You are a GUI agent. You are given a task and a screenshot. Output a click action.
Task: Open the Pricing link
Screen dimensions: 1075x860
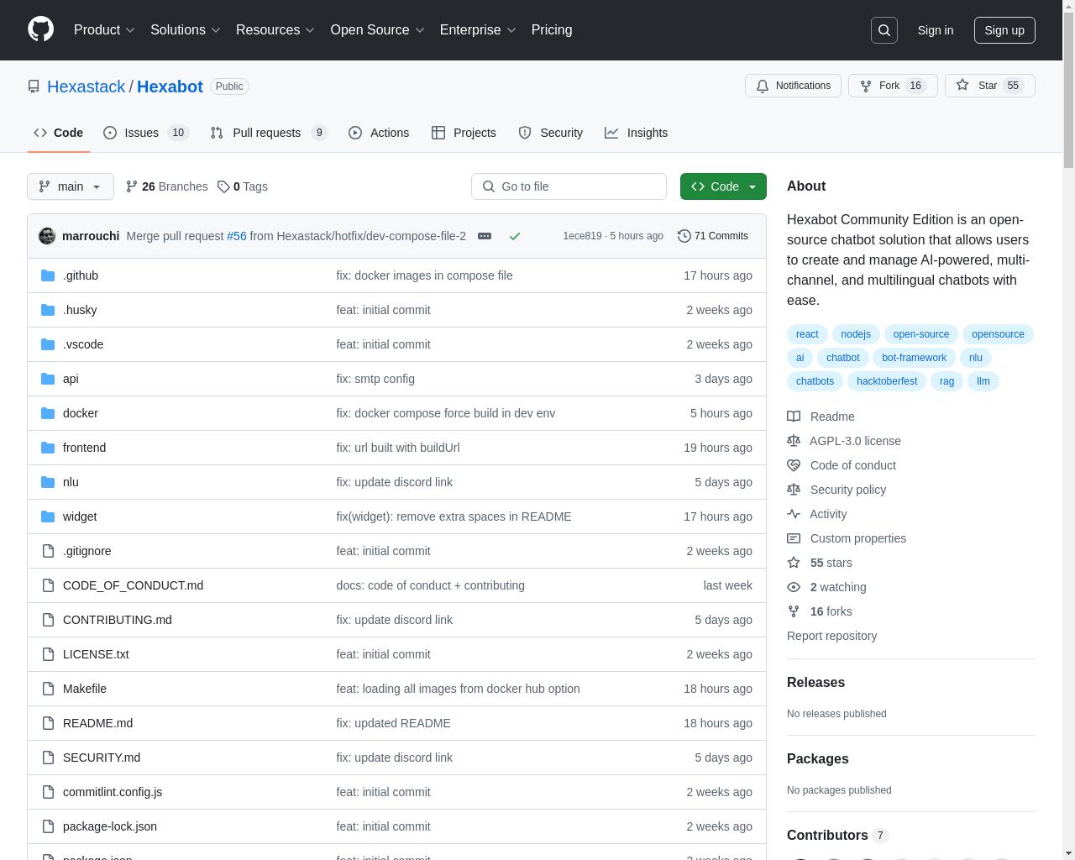pos(552,29)
